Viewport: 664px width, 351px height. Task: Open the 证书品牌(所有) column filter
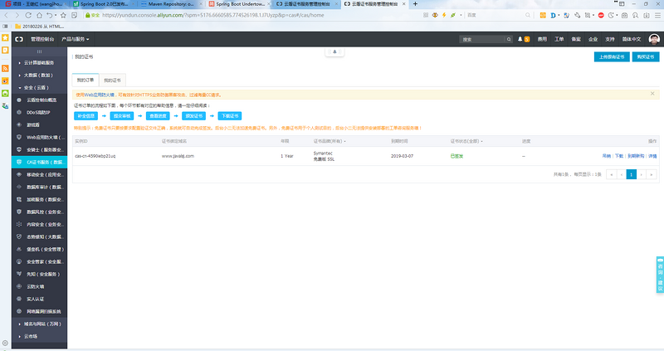pos(330,141)
